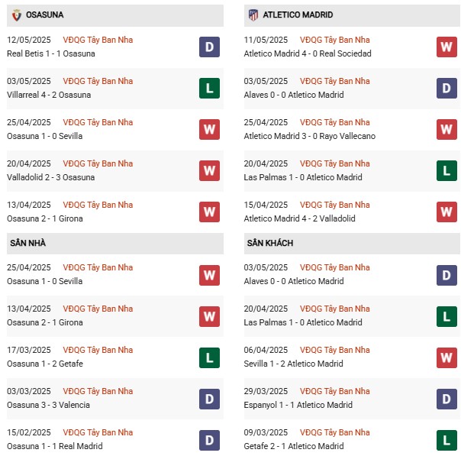This screenshot has height=456, width=461.
Task: Open the Atletico Madrid 3 - 0 Rayo Vallecano match
Action: click(310, 136)
